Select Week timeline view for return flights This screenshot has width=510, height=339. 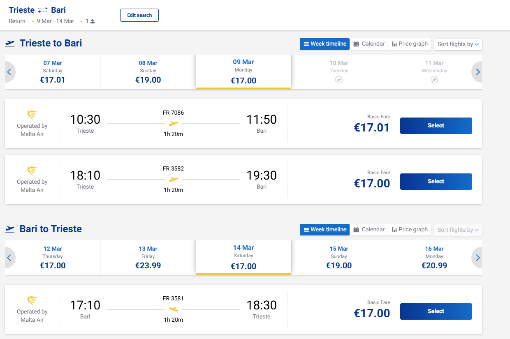click(325, 230)
